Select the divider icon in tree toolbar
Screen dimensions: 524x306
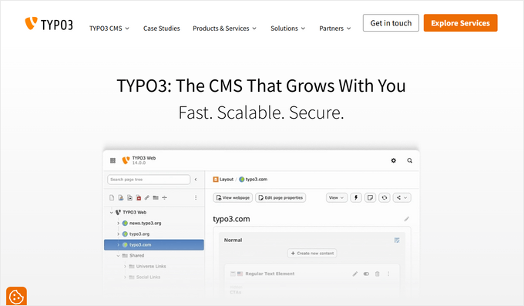[164, 197]
